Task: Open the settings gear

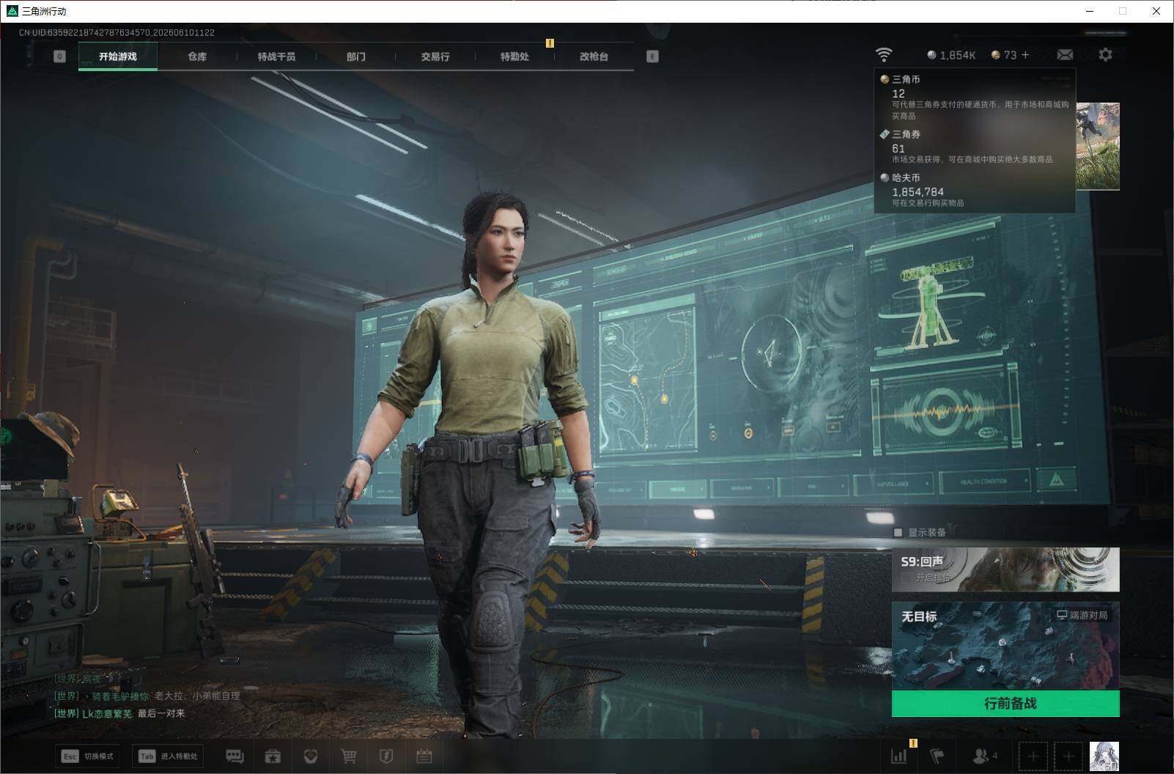Action: click(x=1105, y=55)
